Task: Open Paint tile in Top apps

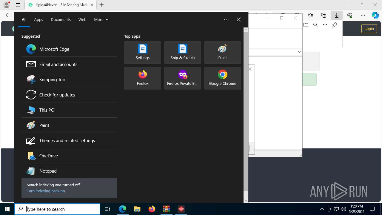Action: pos(223,53)
